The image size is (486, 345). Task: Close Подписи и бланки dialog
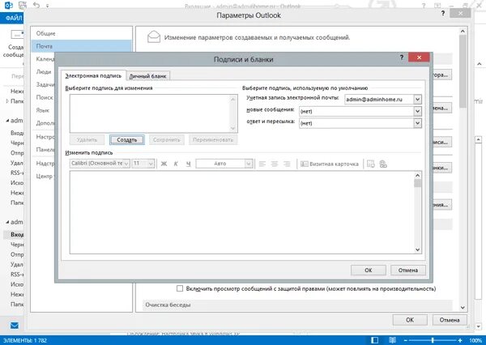click(419, 57)
